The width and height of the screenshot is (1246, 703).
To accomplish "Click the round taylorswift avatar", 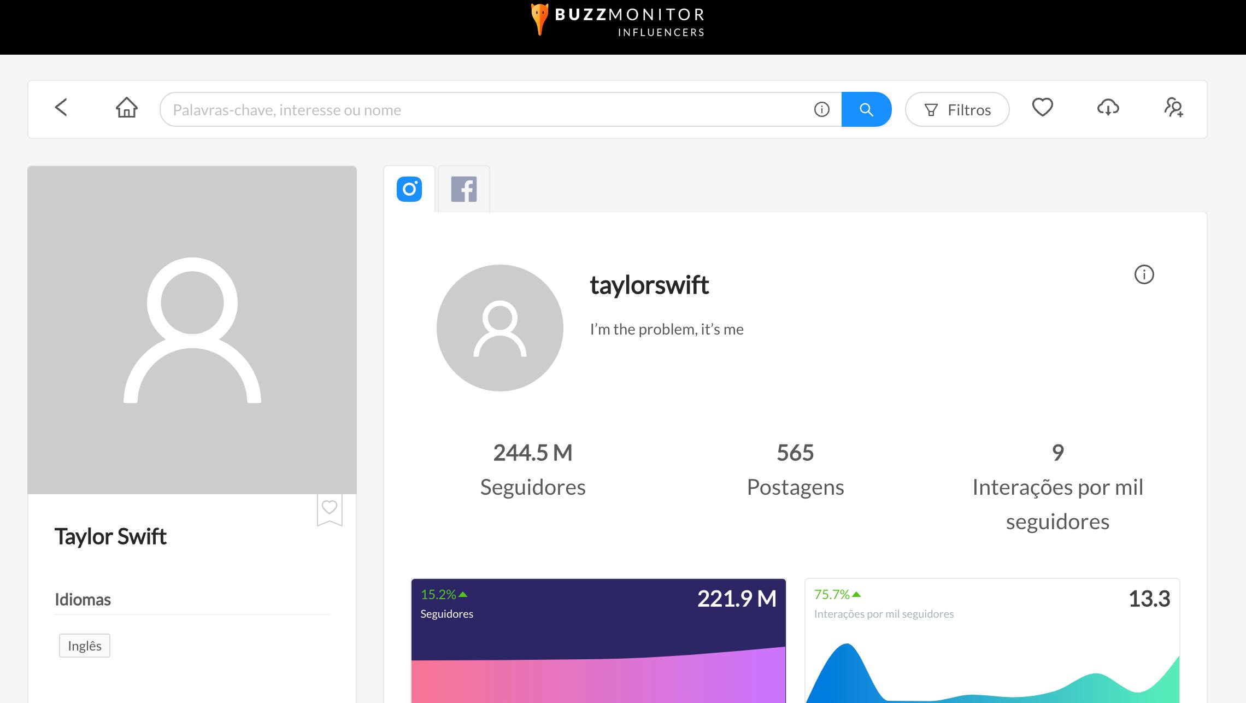I will coord(499,328).
